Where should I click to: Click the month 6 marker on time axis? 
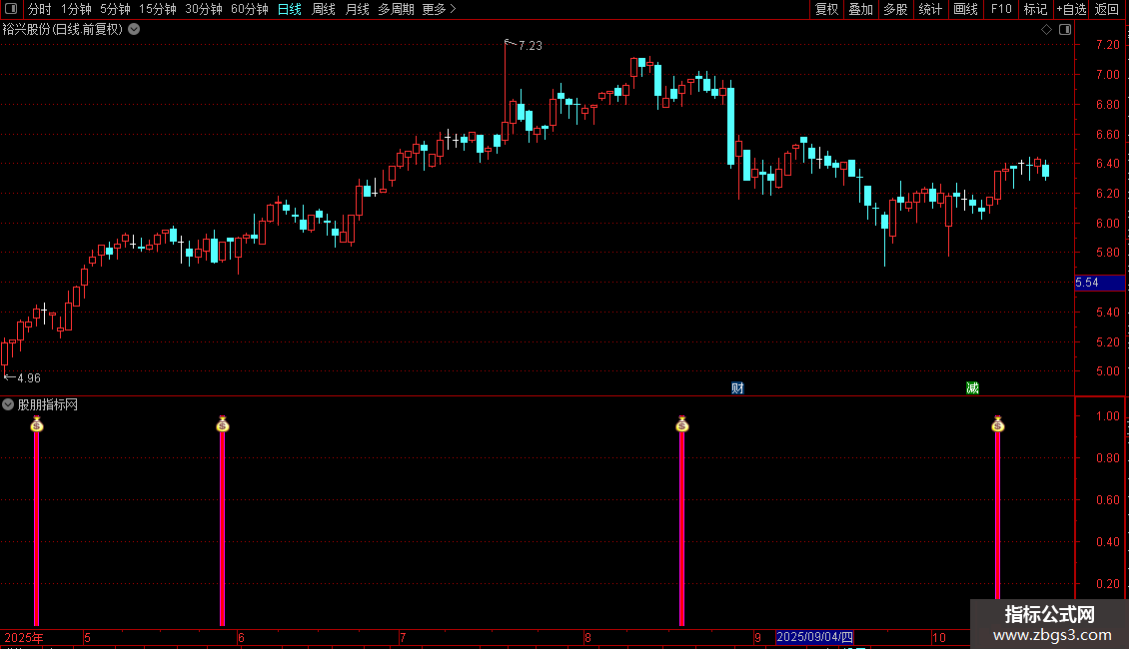pos(241,637)
